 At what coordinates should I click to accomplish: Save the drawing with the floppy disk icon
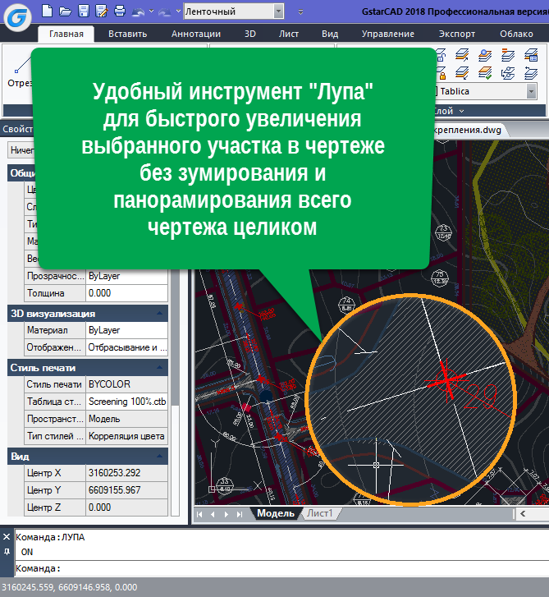[84, 11]
